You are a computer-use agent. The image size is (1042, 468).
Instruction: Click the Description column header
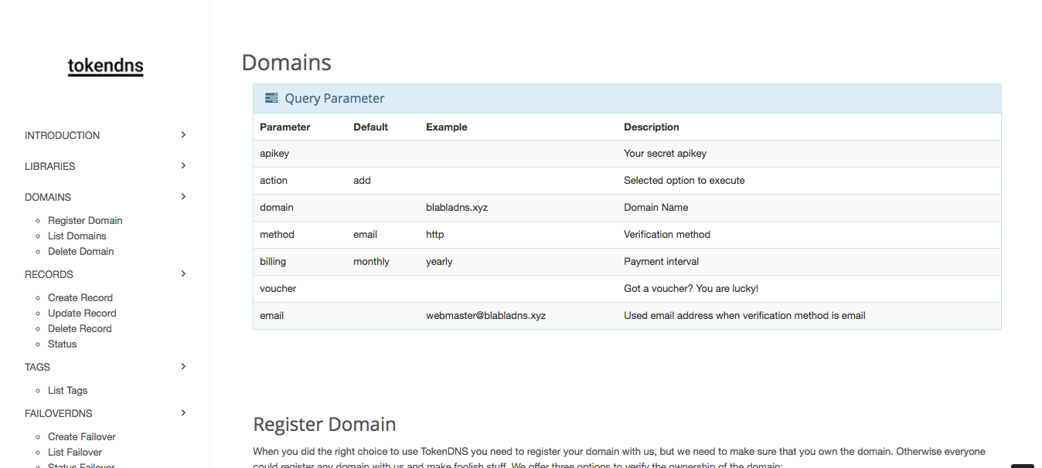652,127
